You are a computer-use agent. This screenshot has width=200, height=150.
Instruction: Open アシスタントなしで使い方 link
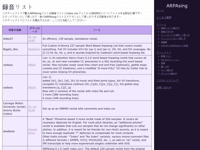tap(173, 39)
